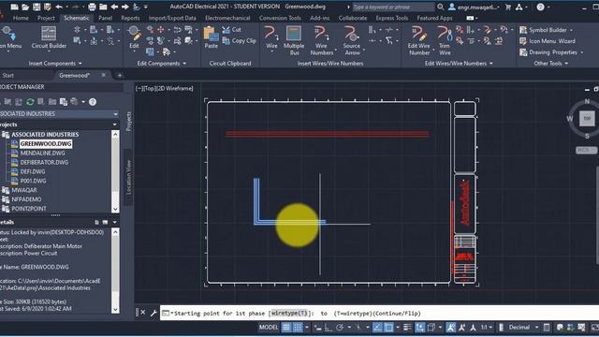Open the Reports ribbon tab

(x=130, y=18)
